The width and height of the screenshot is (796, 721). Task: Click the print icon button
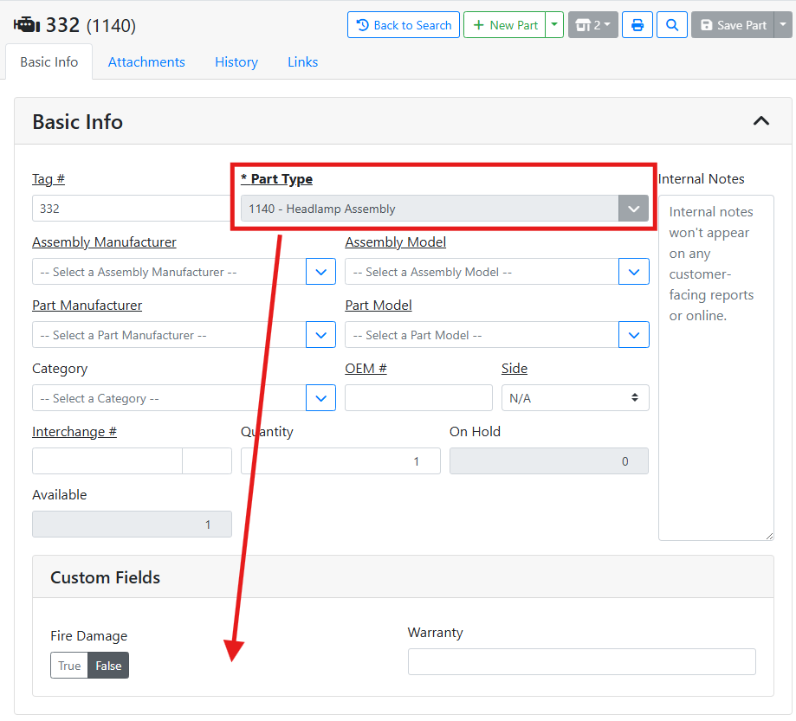[x=637, y=25]
